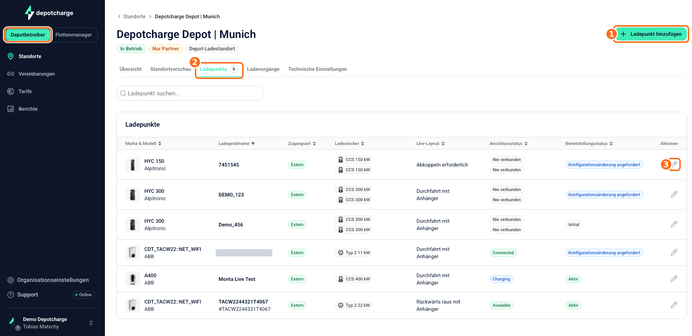The width and height of the screenshot is (692, 336).
Task: Click the Support help icon
Action: pyautogui.click(x=11, y=295)
